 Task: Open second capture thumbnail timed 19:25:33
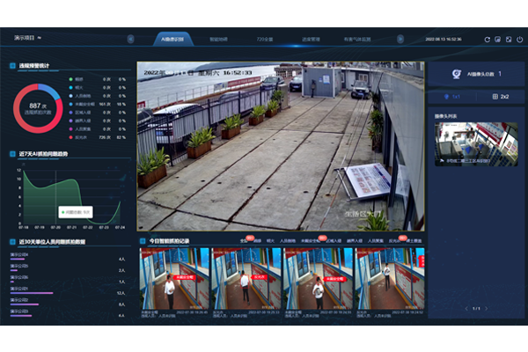tap(246, 279)
